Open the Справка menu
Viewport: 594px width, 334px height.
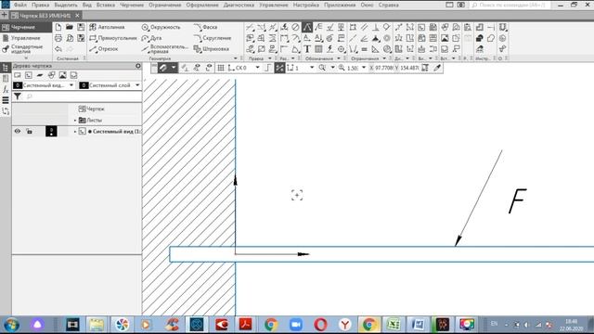pos(388,5)
